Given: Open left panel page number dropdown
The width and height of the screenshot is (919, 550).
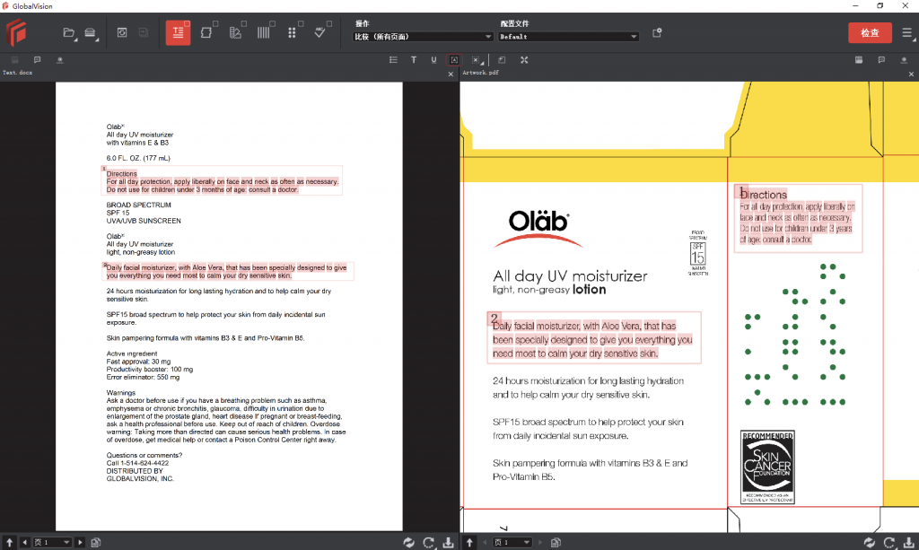Looking at the screenshot, I should (51, 543).
